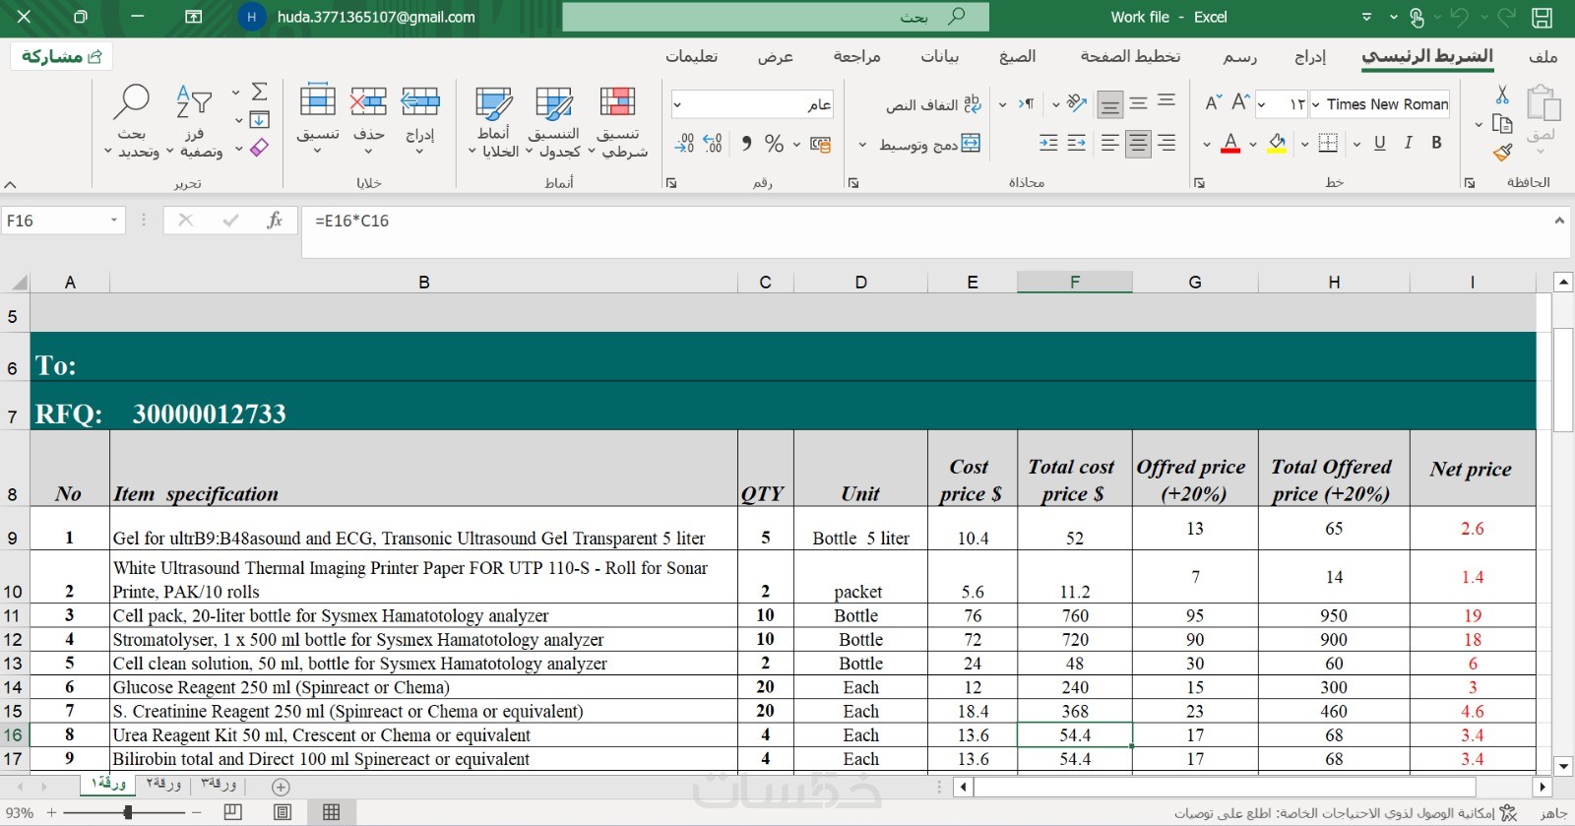Toggle italic formatting

click(1408, 144)
